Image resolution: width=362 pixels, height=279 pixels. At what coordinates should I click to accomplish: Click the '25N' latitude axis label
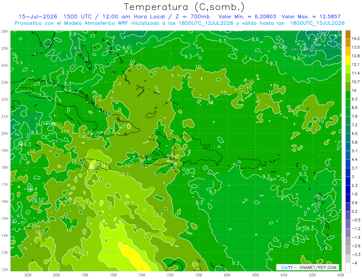point(4,48)
